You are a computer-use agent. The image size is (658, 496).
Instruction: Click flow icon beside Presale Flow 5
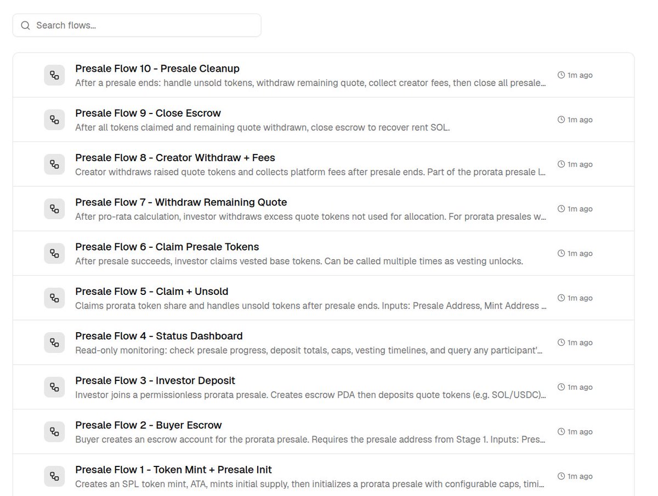click(54, 298)
